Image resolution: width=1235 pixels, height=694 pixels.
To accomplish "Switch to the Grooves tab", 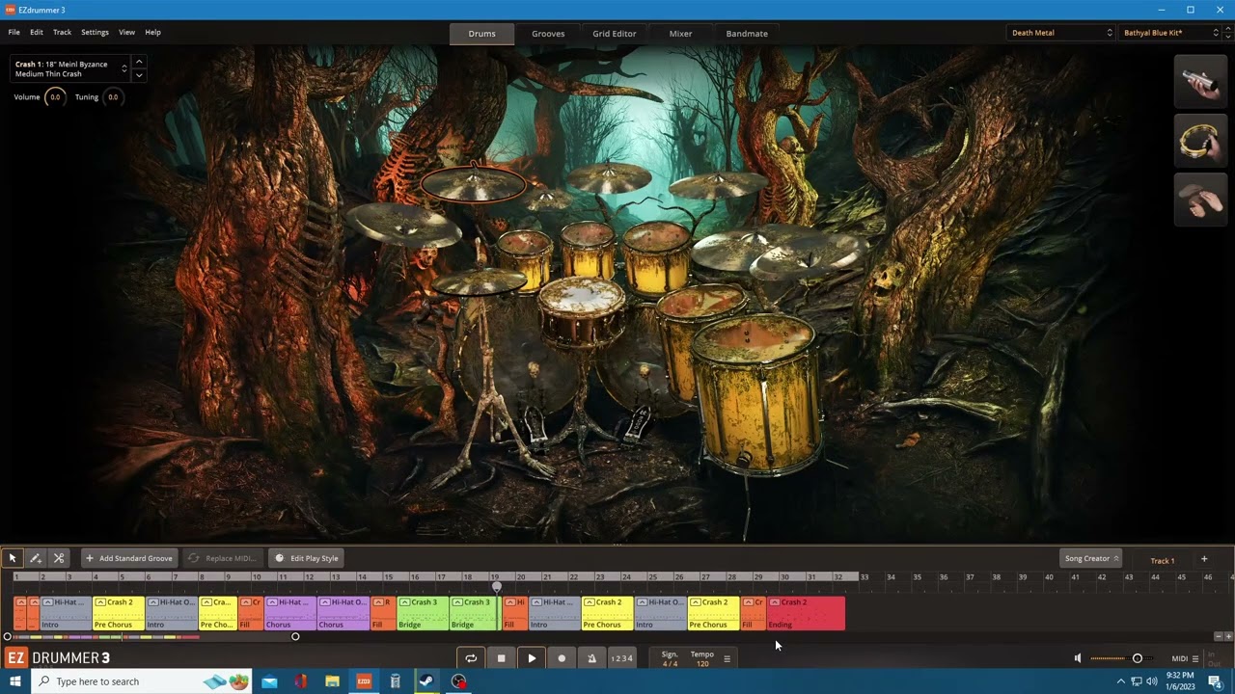I will (x=548, y=34).
